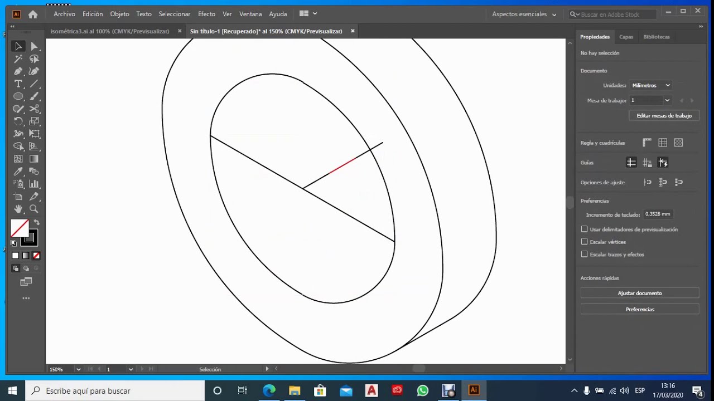Select the Curvature tool
The height and width of the screenshot is (401, 714).
34,71
